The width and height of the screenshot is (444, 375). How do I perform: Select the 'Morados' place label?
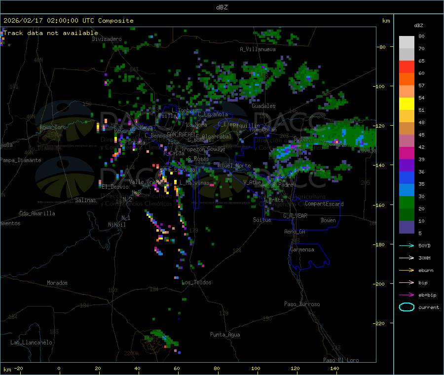click(x=57, y=283)
